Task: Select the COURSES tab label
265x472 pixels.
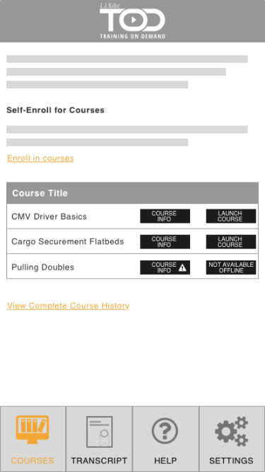Action: 33,461
